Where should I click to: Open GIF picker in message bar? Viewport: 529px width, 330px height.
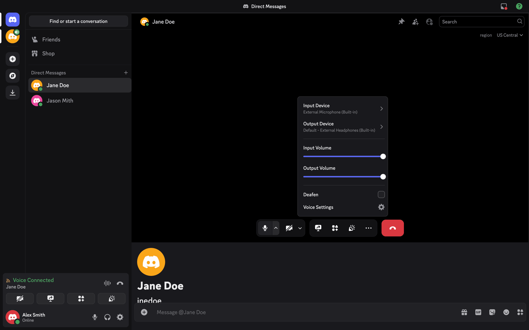click(478, 312)
